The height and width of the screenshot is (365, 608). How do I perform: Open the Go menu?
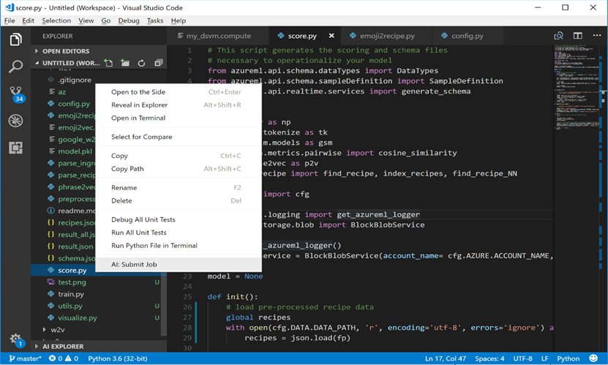(x=106, y=20)
